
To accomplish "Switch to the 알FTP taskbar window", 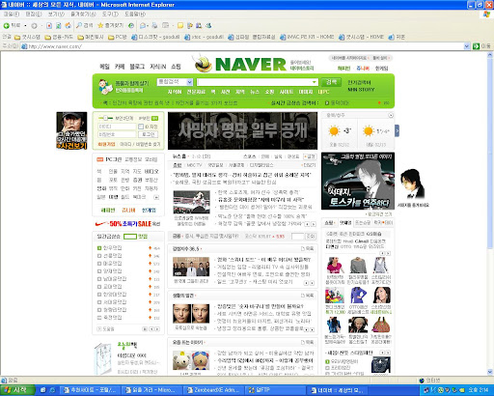I will click(274, 390).
